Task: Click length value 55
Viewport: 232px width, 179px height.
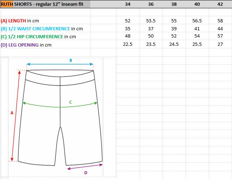Action: (x=174, y=21)
